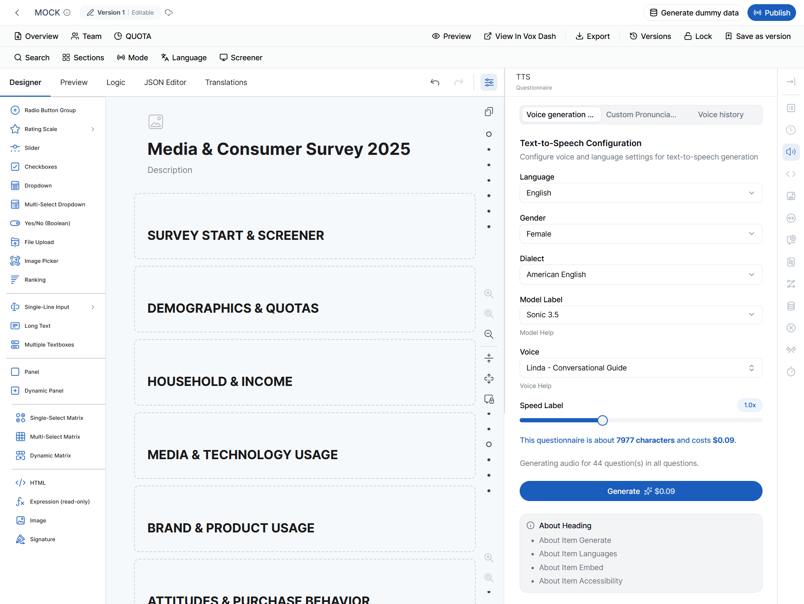Click the copy icon above the canvas
Screen dimensions: 804x604
pos(489,112)
